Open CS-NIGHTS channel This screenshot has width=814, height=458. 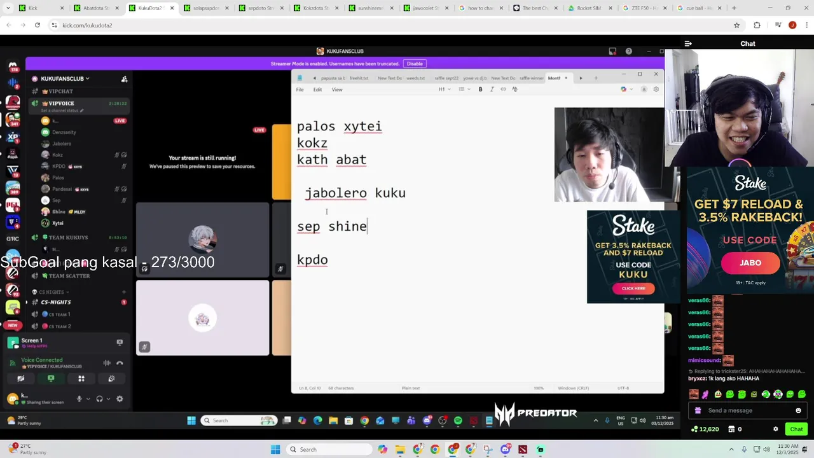click(x=56, y=302)
